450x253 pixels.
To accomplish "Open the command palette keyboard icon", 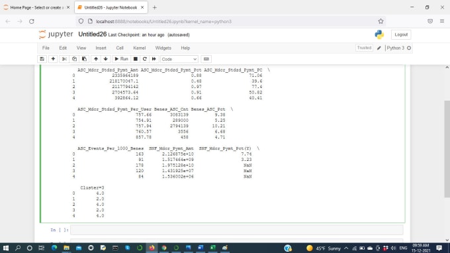I will coord(206,59).
